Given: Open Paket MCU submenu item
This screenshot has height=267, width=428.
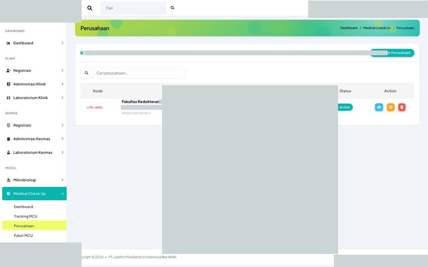Looking at the screenshot, I should pyautogui.click(x=23, y=236).
